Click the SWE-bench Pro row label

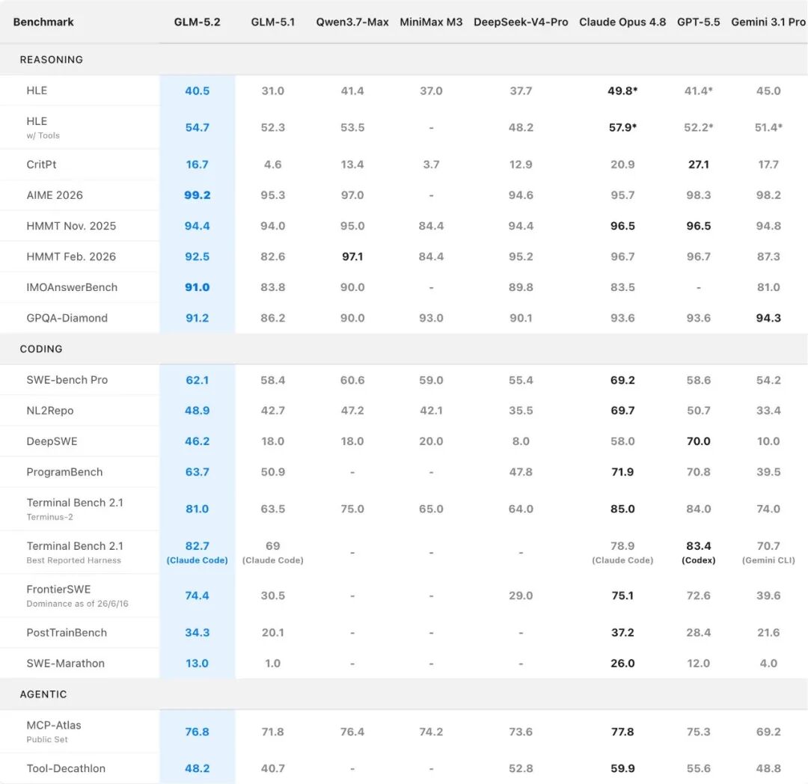[x=67, y=379]
